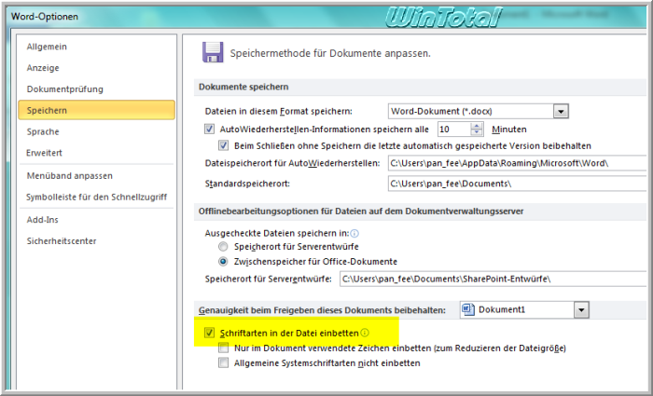The height and width of the screenshot is (396, 653).
Task: Click info icon next to Schriftarten in der Datei einbetten
Action: tap(365, 333)
